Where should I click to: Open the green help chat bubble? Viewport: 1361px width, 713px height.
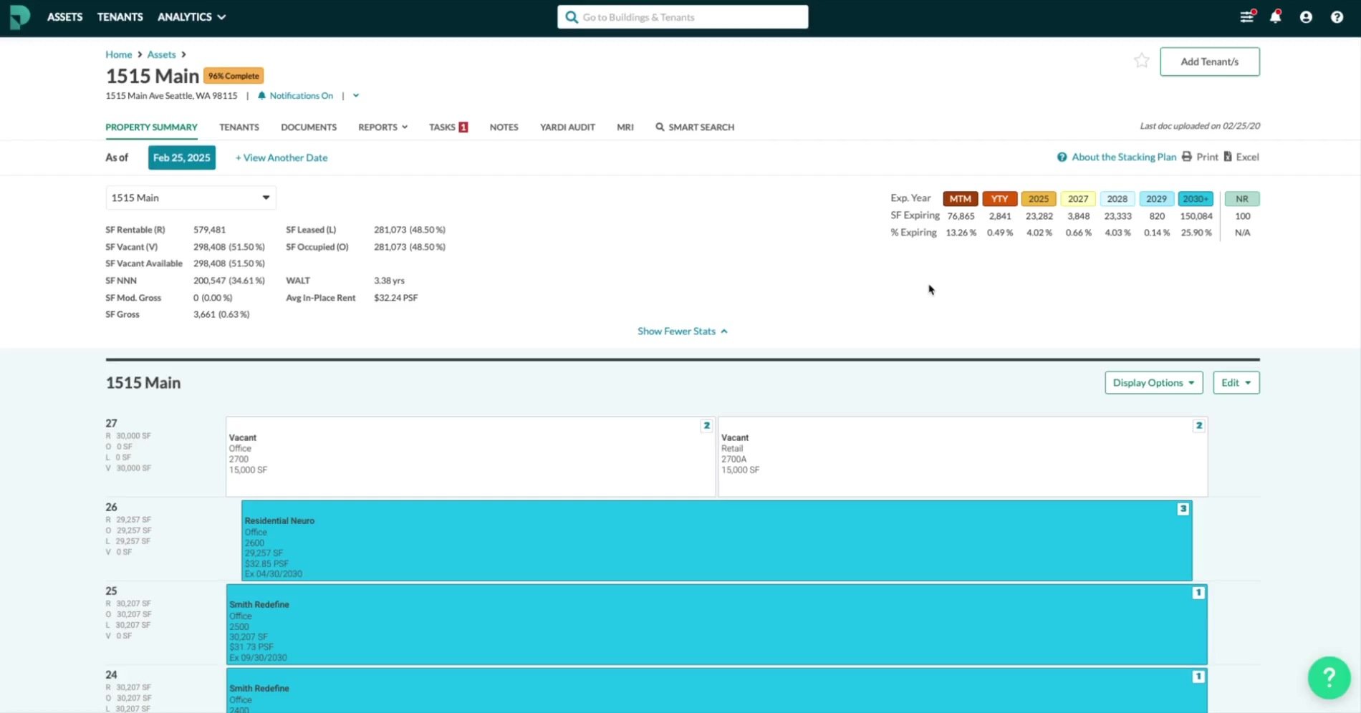click(x=1329, y=677)
